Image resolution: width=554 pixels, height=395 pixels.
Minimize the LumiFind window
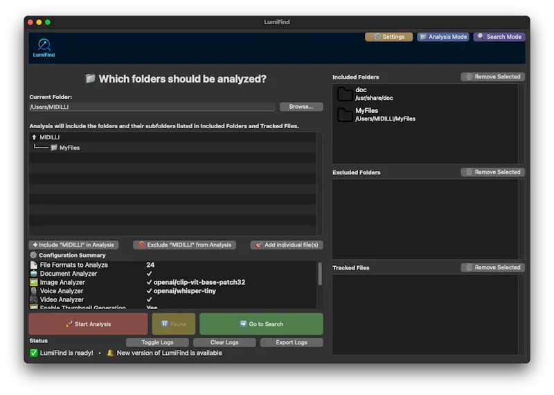pos(39,22)
